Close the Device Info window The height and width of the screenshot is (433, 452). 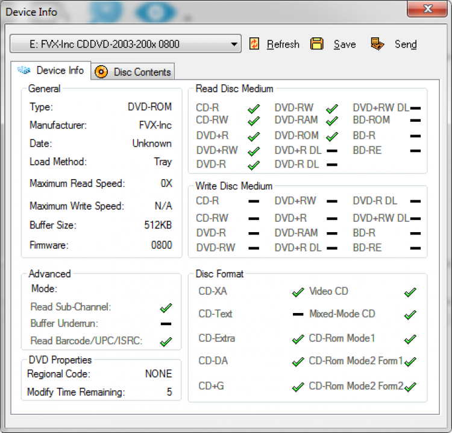[x=427, y=9]
